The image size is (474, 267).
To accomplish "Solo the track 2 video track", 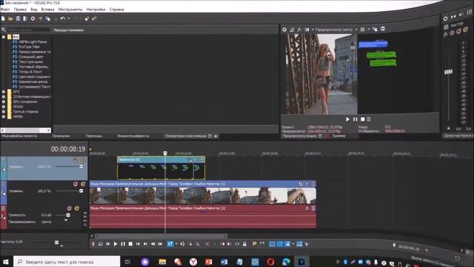I will point(82,184).
